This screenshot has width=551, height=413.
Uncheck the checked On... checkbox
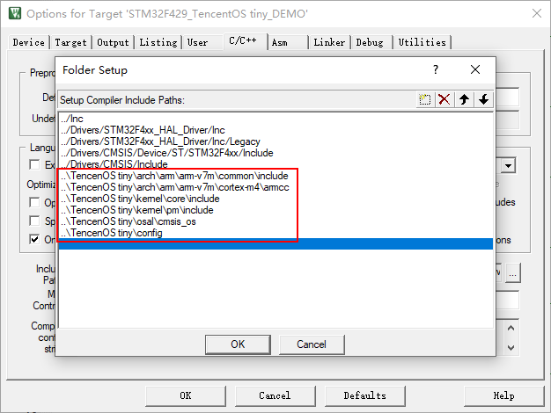click(x=34, y=240)
